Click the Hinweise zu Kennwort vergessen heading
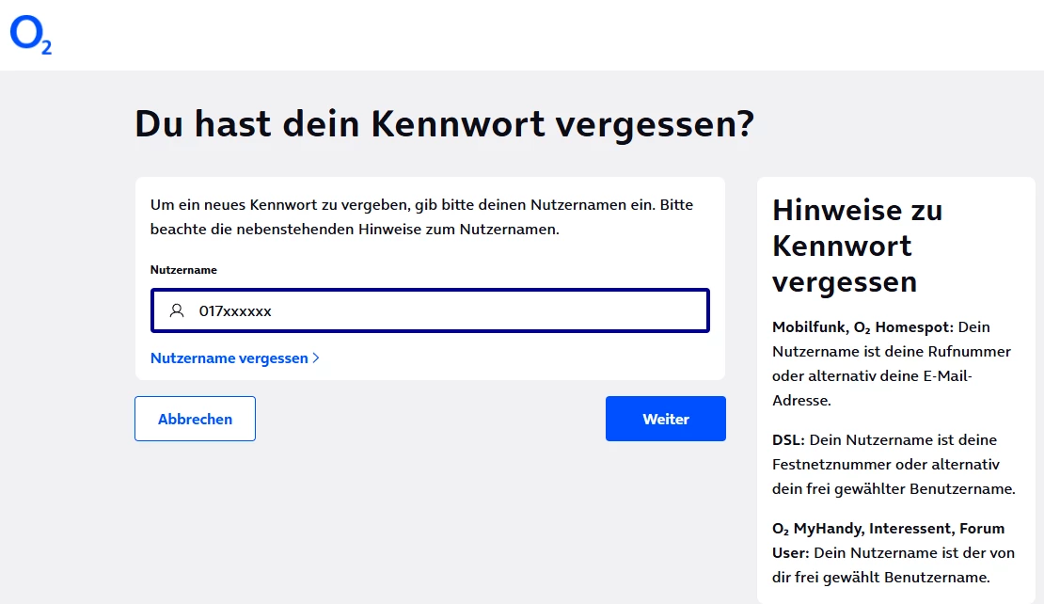 coord(857,246)
